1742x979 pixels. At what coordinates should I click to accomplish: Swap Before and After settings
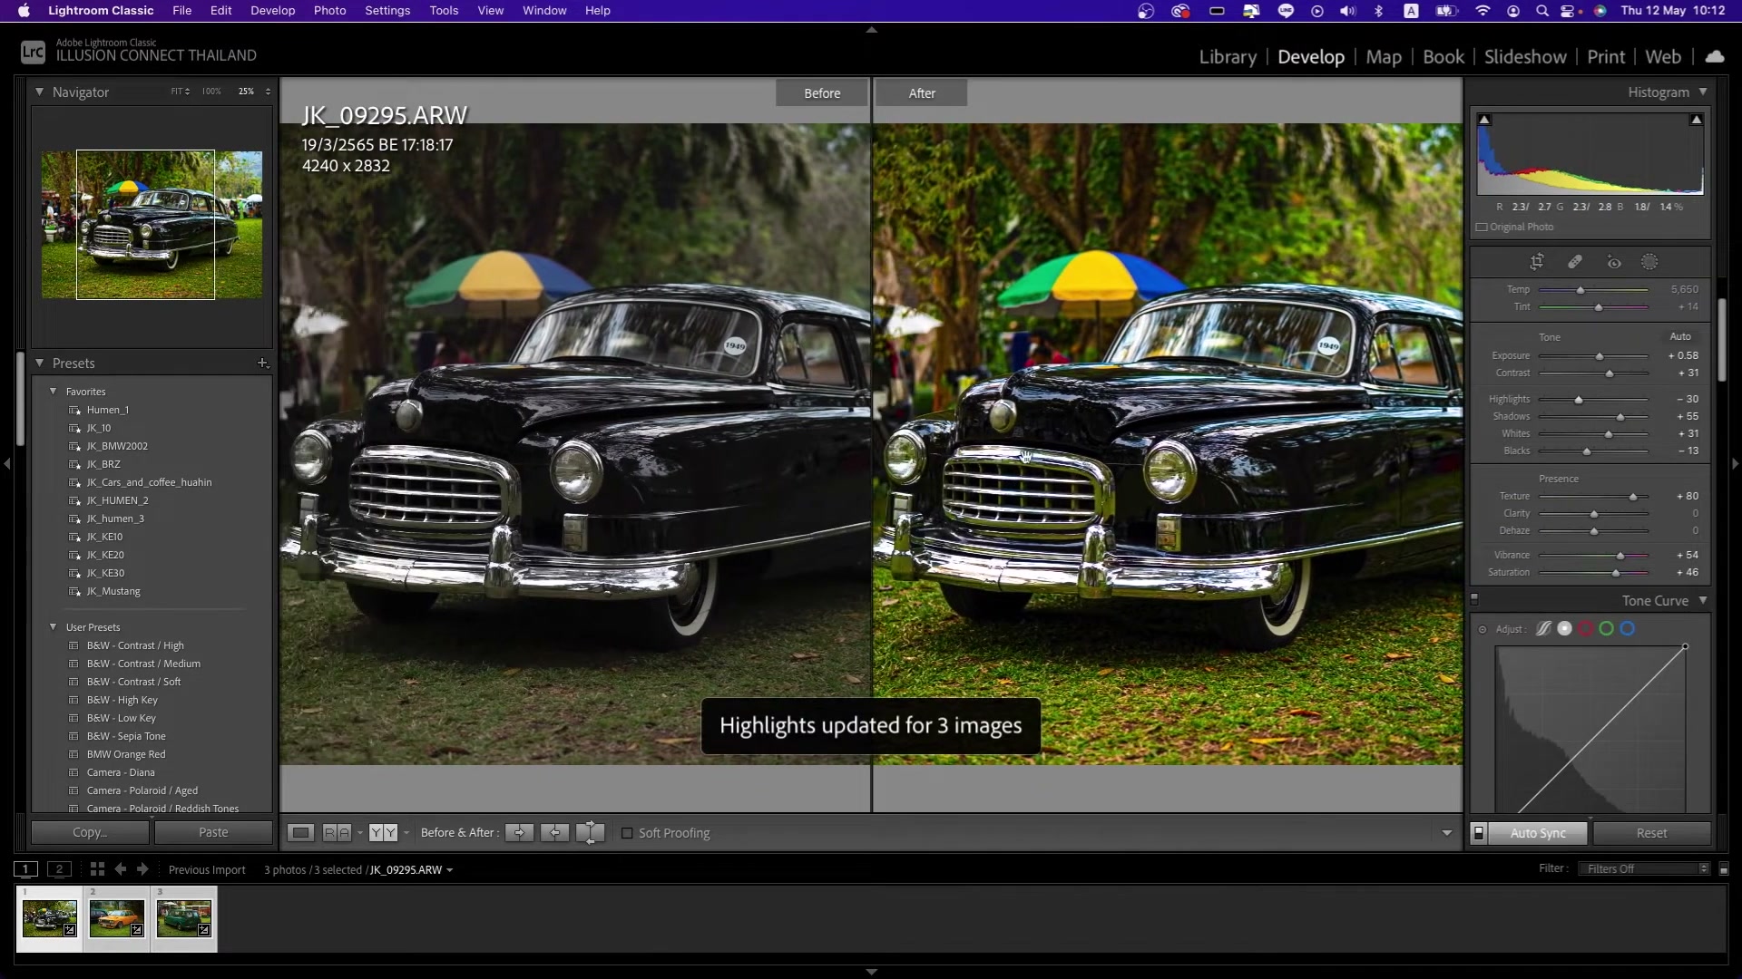tap(590, 832)
